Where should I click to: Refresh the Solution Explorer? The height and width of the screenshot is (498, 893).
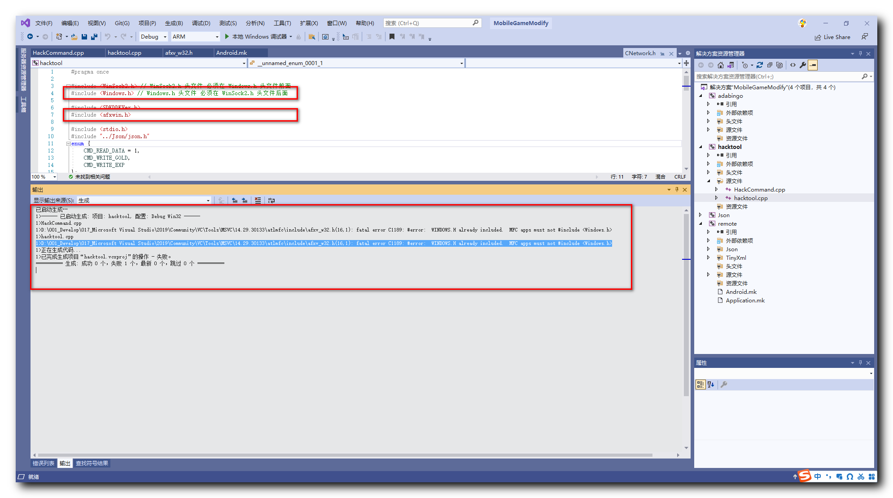click(760, 65)
